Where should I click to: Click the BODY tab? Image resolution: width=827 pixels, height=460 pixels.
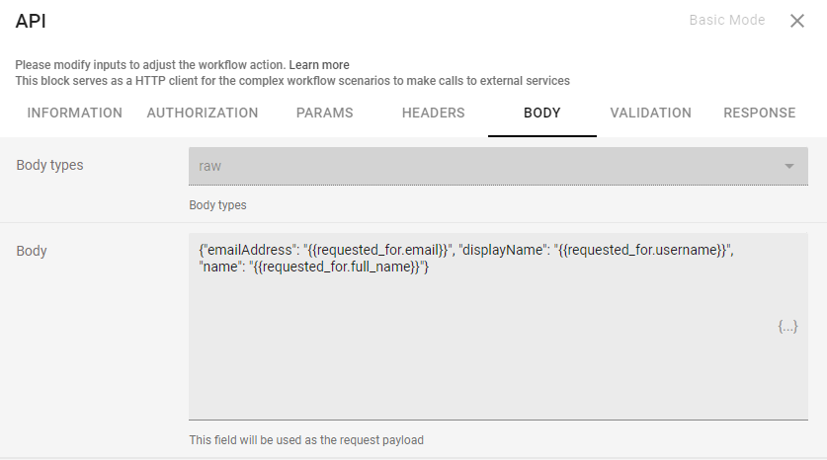coord(542,113)
